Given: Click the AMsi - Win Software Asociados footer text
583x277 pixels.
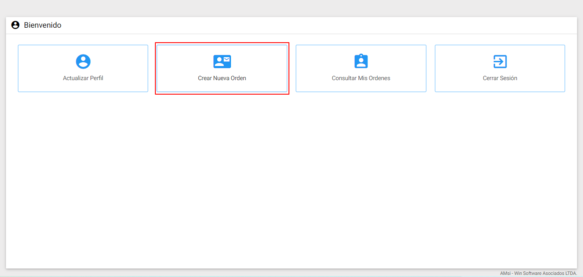Looking at the screenshot, I should [x=539, y=273].
